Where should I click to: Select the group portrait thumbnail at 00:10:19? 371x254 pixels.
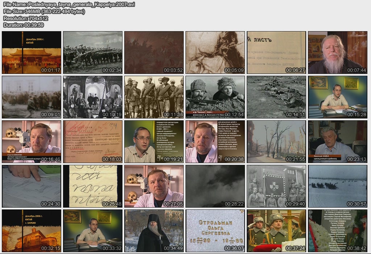tap(93, 97)
